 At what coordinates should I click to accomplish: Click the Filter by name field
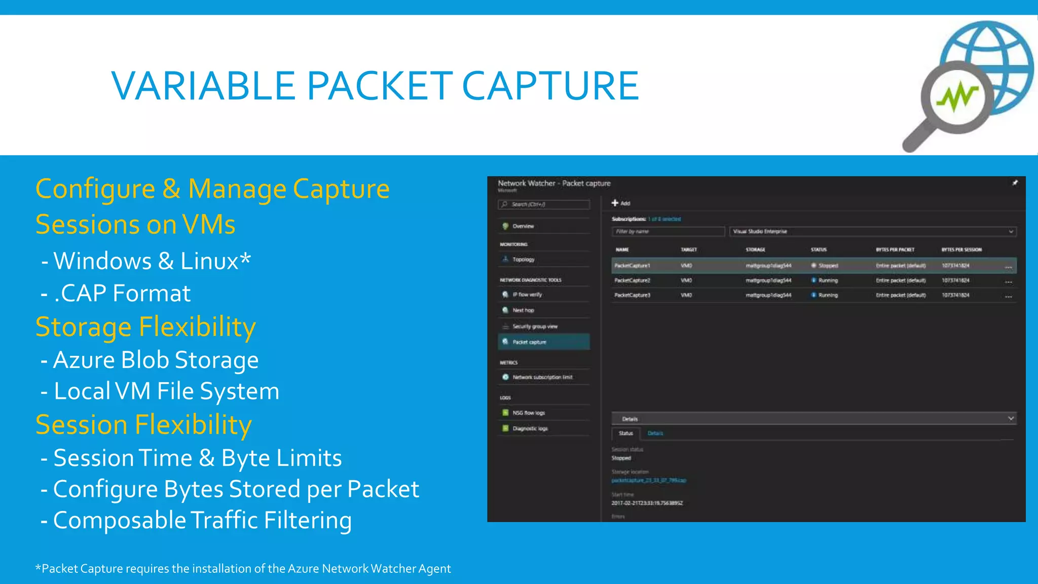(x=668, y=232)
